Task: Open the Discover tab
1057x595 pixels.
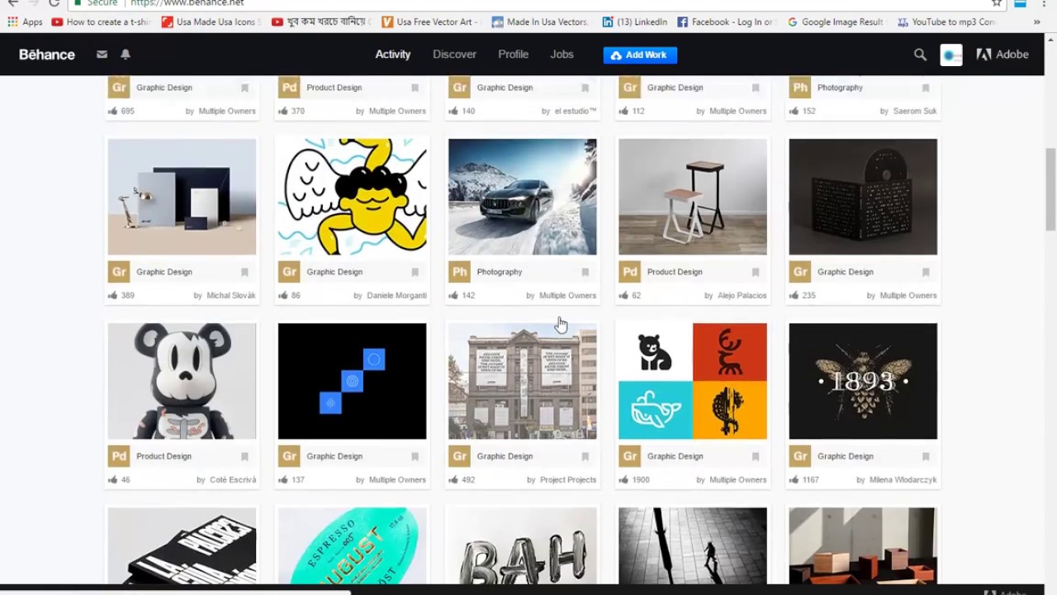Action: [454, 55]
